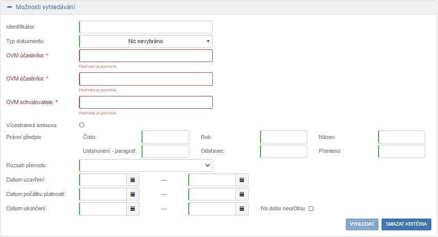This screenshot has height=237, width=438.
Task: Open calendar for Datum počátku platnosti start date
Action: (133, 194)
